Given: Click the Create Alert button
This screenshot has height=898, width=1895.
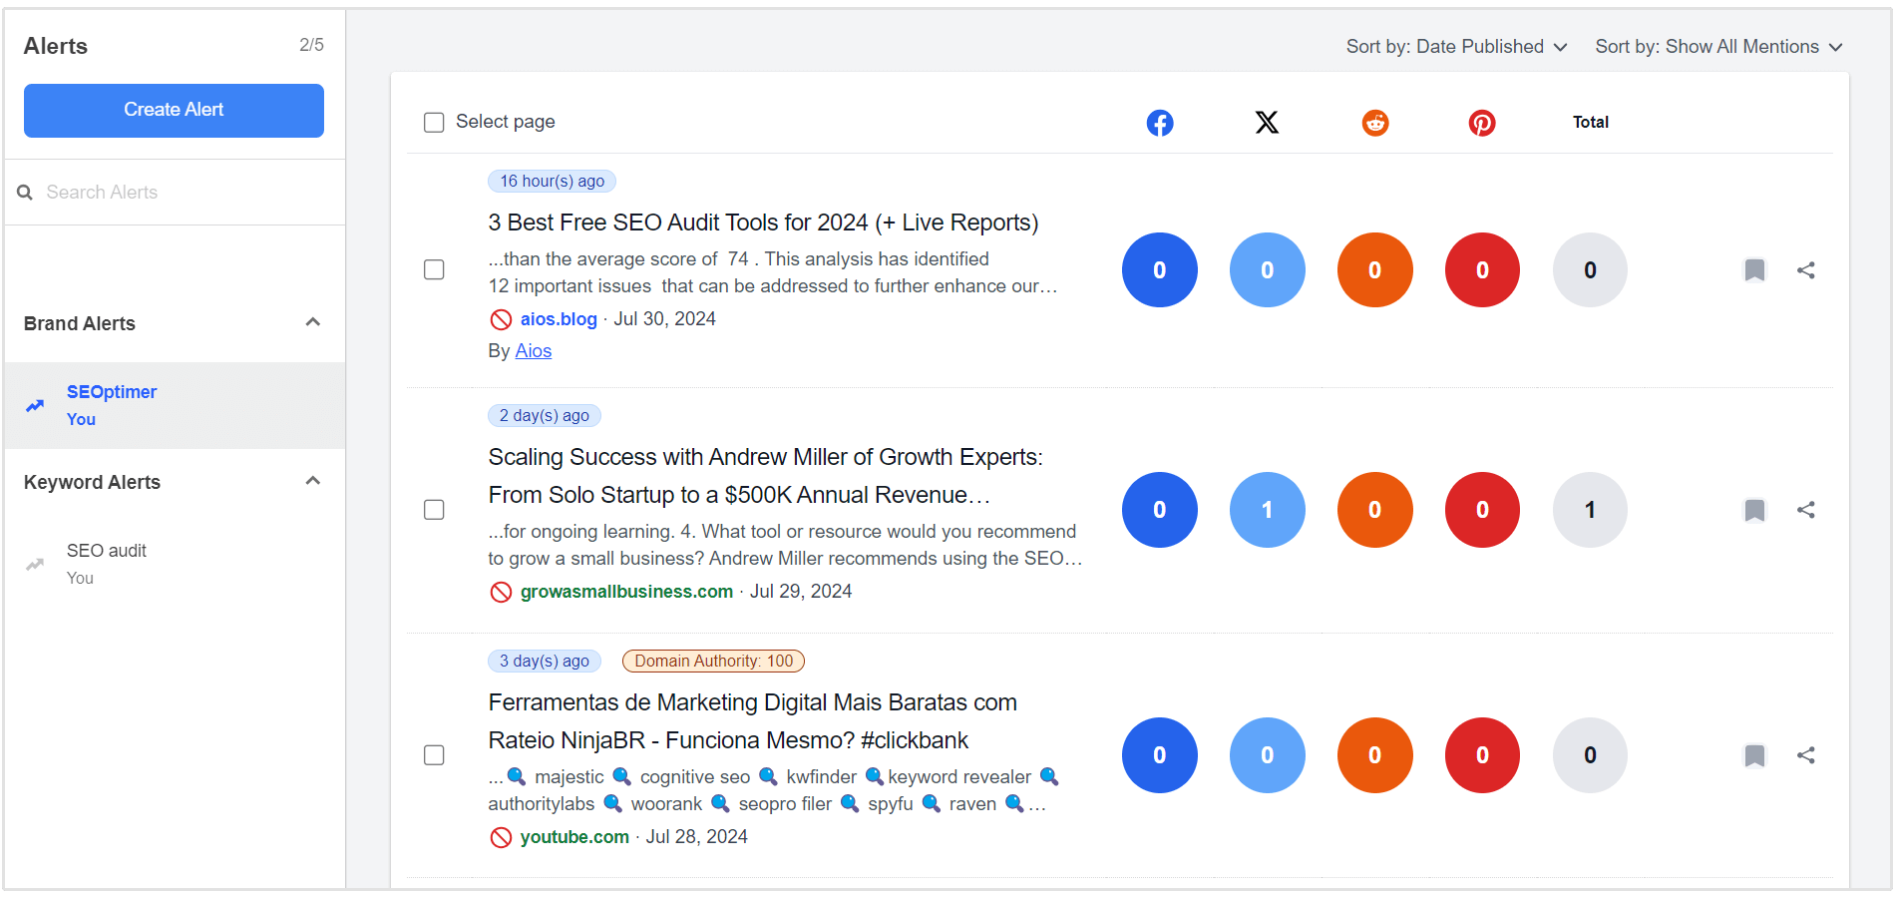Looking at the screenshot, I should pyautogui.click(x=174, y=110).
